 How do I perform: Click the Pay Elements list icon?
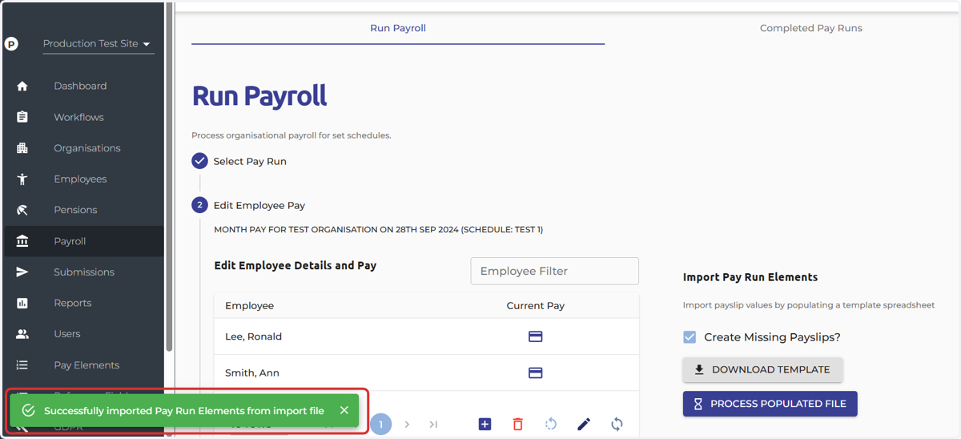click(x=22, y=365)
